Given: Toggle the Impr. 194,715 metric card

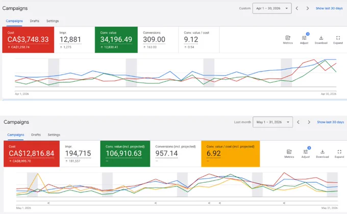Looking at the screenshot, I should click(80, 154).
